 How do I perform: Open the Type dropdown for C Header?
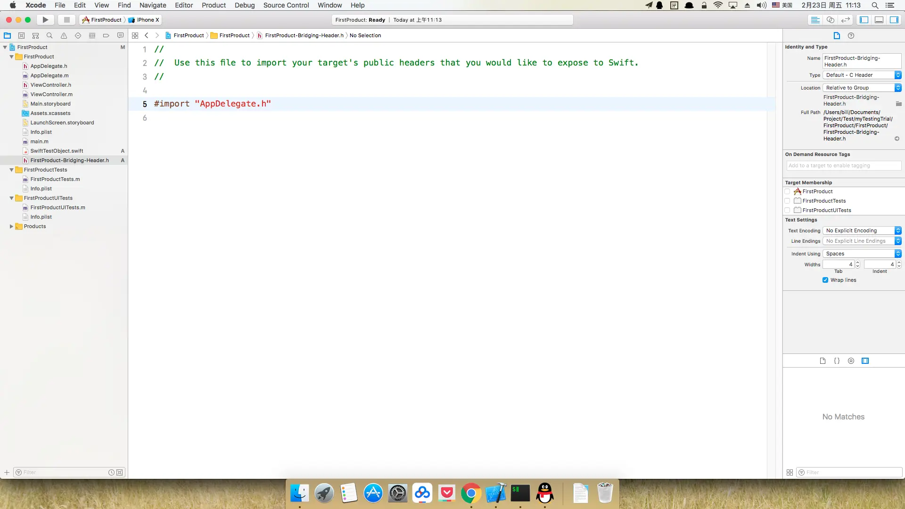(x=862, y=75)
